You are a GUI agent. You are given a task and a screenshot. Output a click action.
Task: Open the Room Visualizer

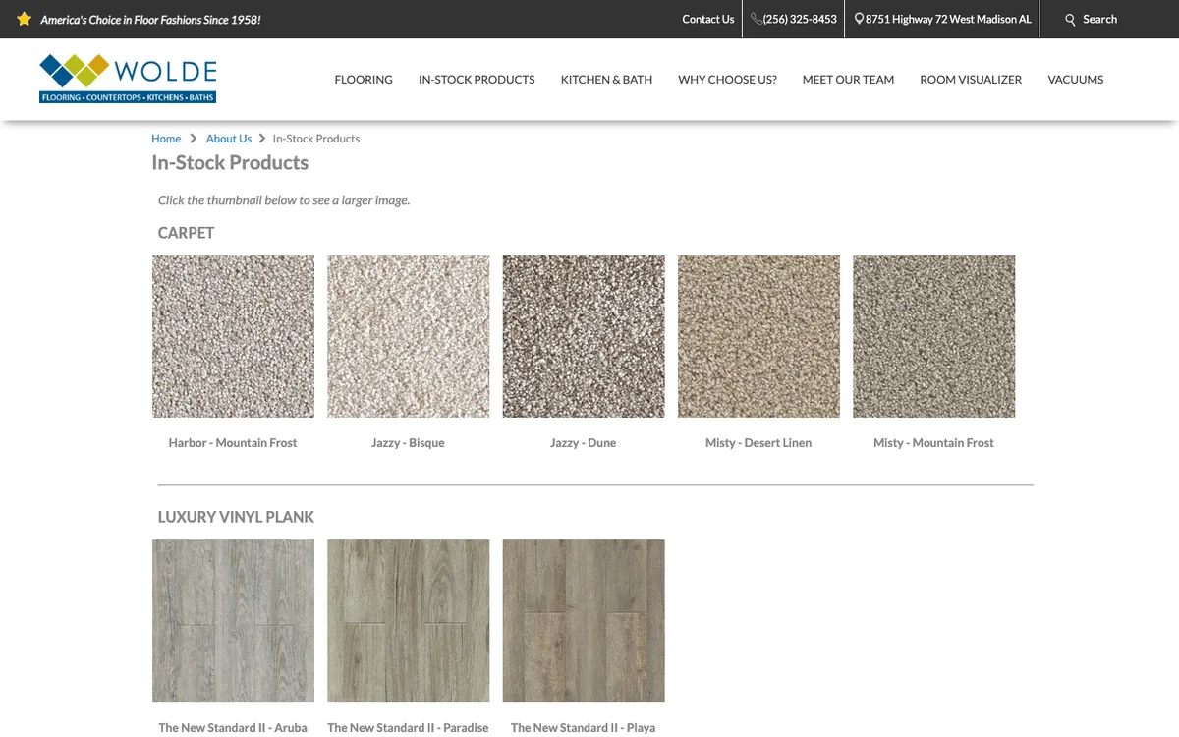click(x=971, y=80)
